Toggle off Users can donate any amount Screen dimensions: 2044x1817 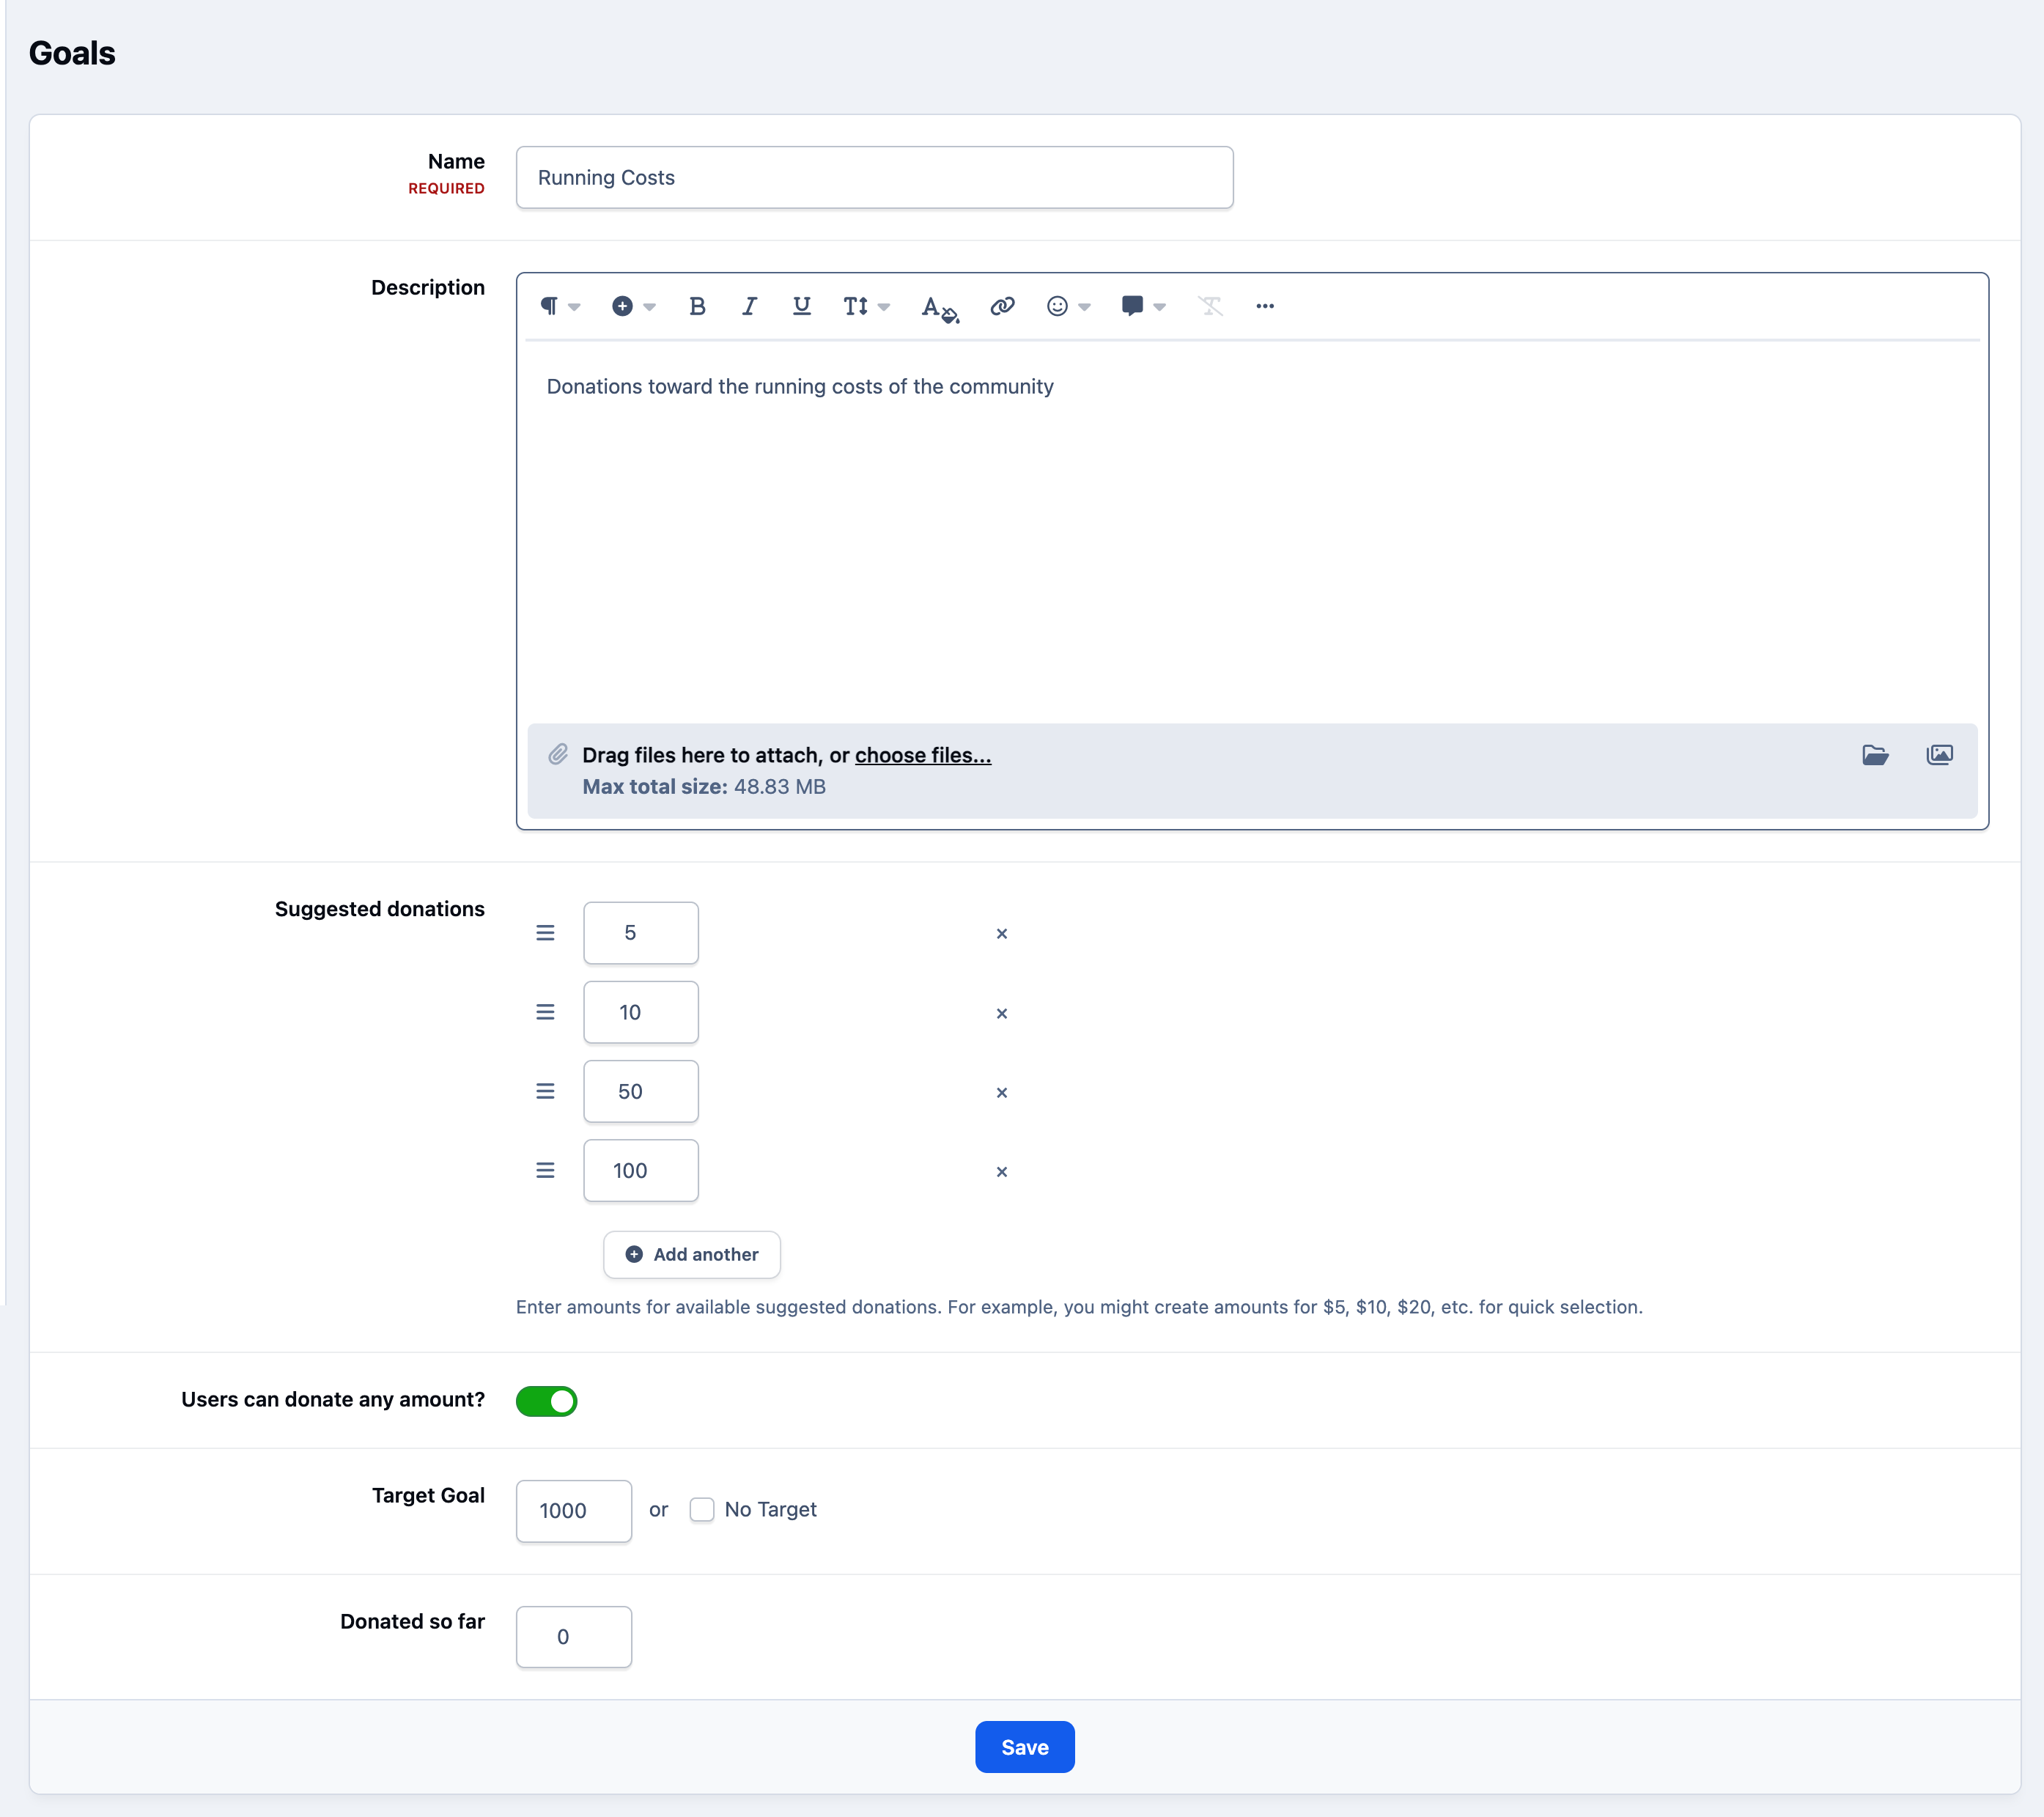(546, 1401)
